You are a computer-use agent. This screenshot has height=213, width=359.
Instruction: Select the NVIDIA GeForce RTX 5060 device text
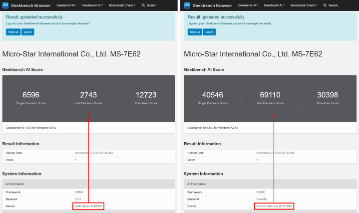coord(274,206)
